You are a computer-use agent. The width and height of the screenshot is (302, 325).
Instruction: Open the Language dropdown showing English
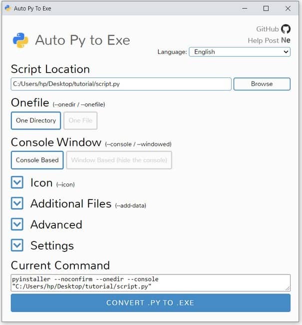(x=240, y=52)
